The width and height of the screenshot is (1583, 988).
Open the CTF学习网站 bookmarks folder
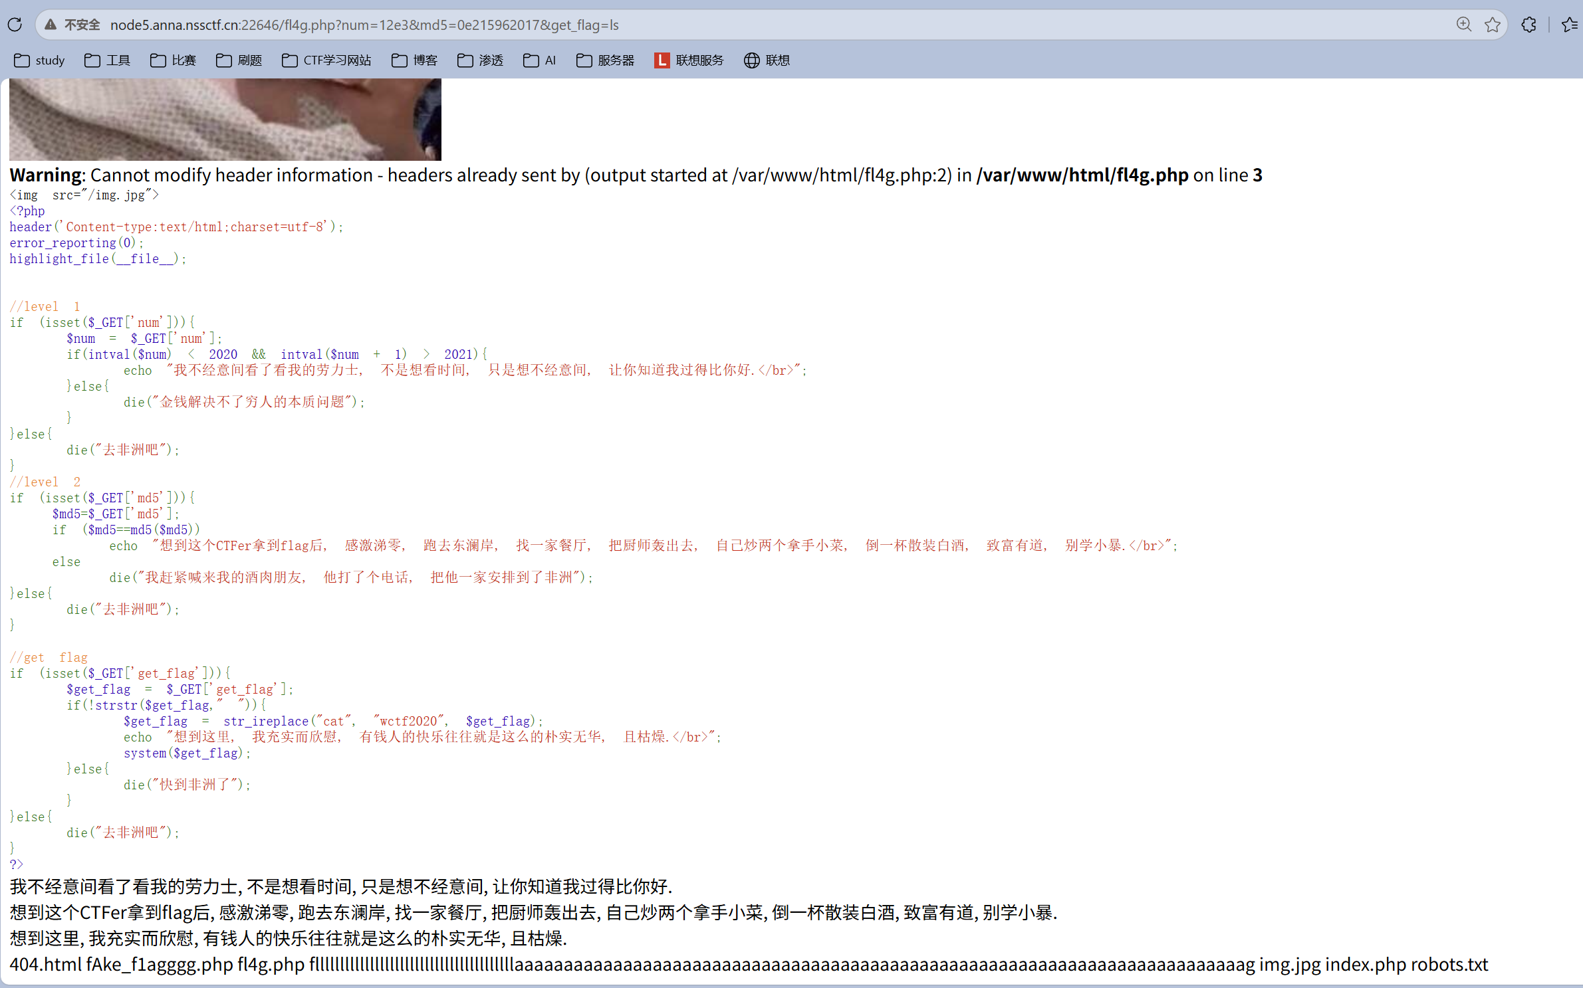(x=326, y=60)
